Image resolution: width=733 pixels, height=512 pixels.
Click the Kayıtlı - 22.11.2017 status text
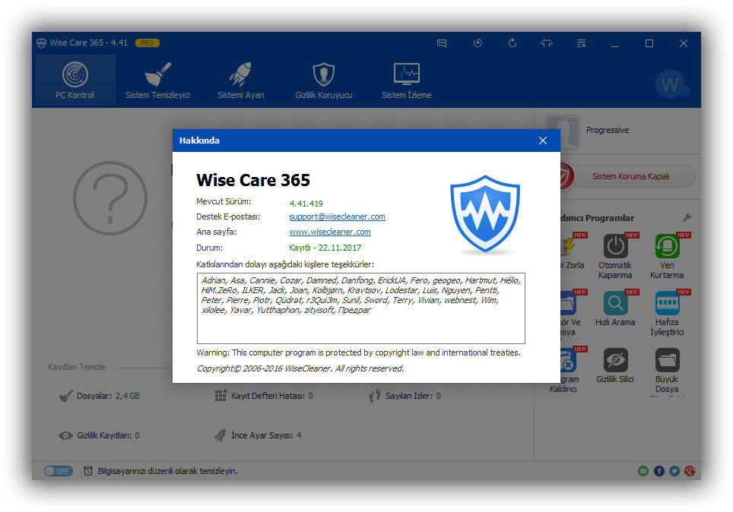tap(325, 248)
